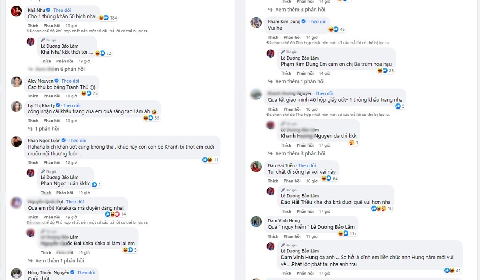Image resolution: width=480 pixels, height=280 pixels.
Task: Like Khả Như's comment with Thích
Action: pyautogui.click(x=33, y=26)
